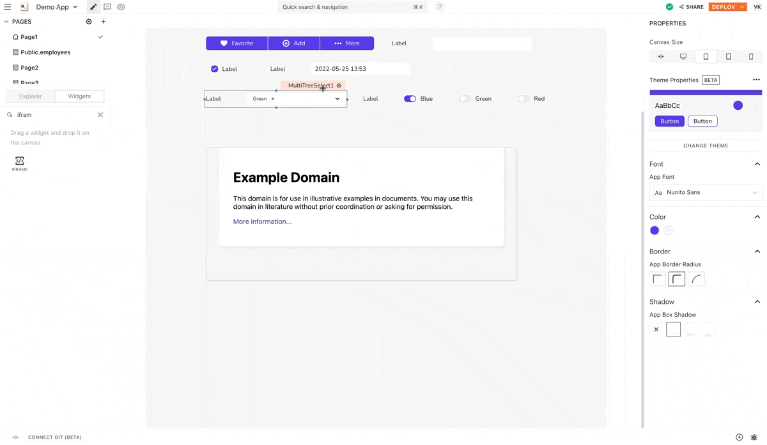This screenshot has height=445, width=767.
Task: Collapse the Border section chevron
Action: [757, 252]
